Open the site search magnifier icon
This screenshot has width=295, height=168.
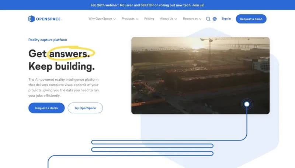(208, 19)
